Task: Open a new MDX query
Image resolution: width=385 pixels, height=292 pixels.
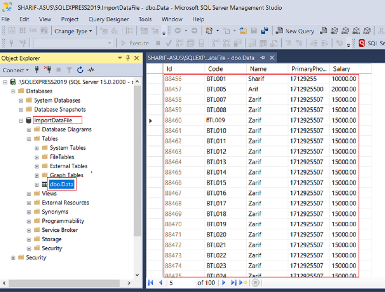Action: pos(334,31)
